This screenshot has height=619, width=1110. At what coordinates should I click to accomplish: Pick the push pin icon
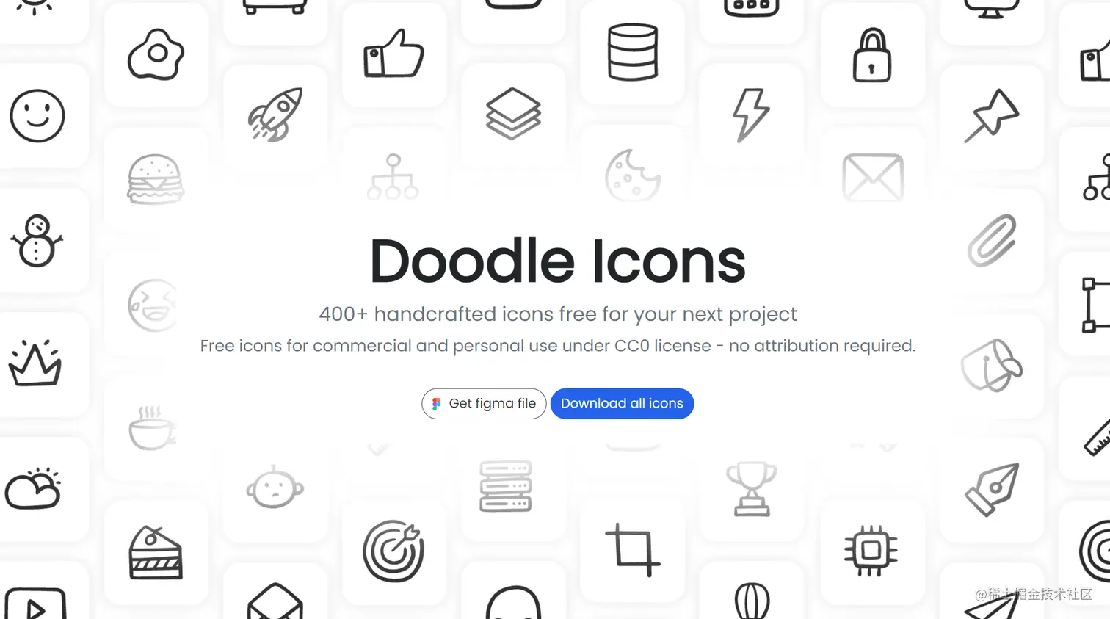[x=991, y=115]
